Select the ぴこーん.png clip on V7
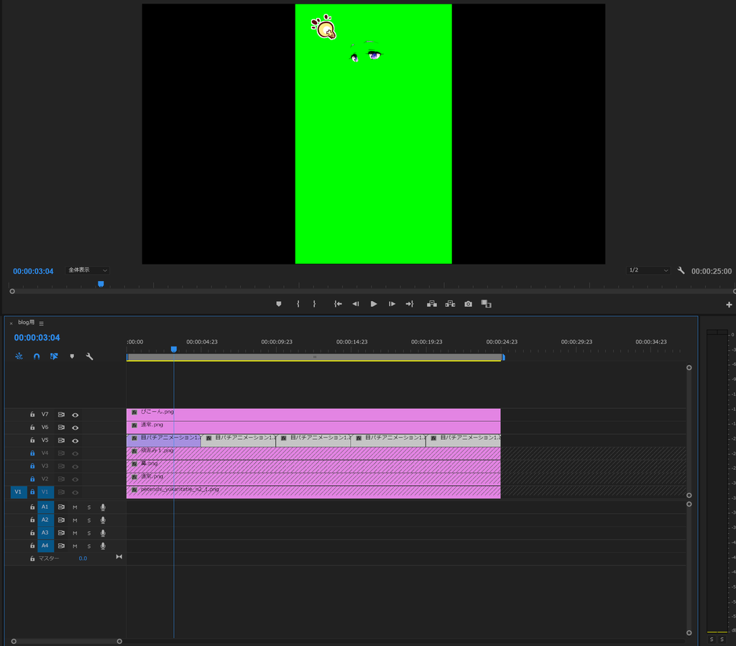736x646 pixels. click(x=313, y=415)
